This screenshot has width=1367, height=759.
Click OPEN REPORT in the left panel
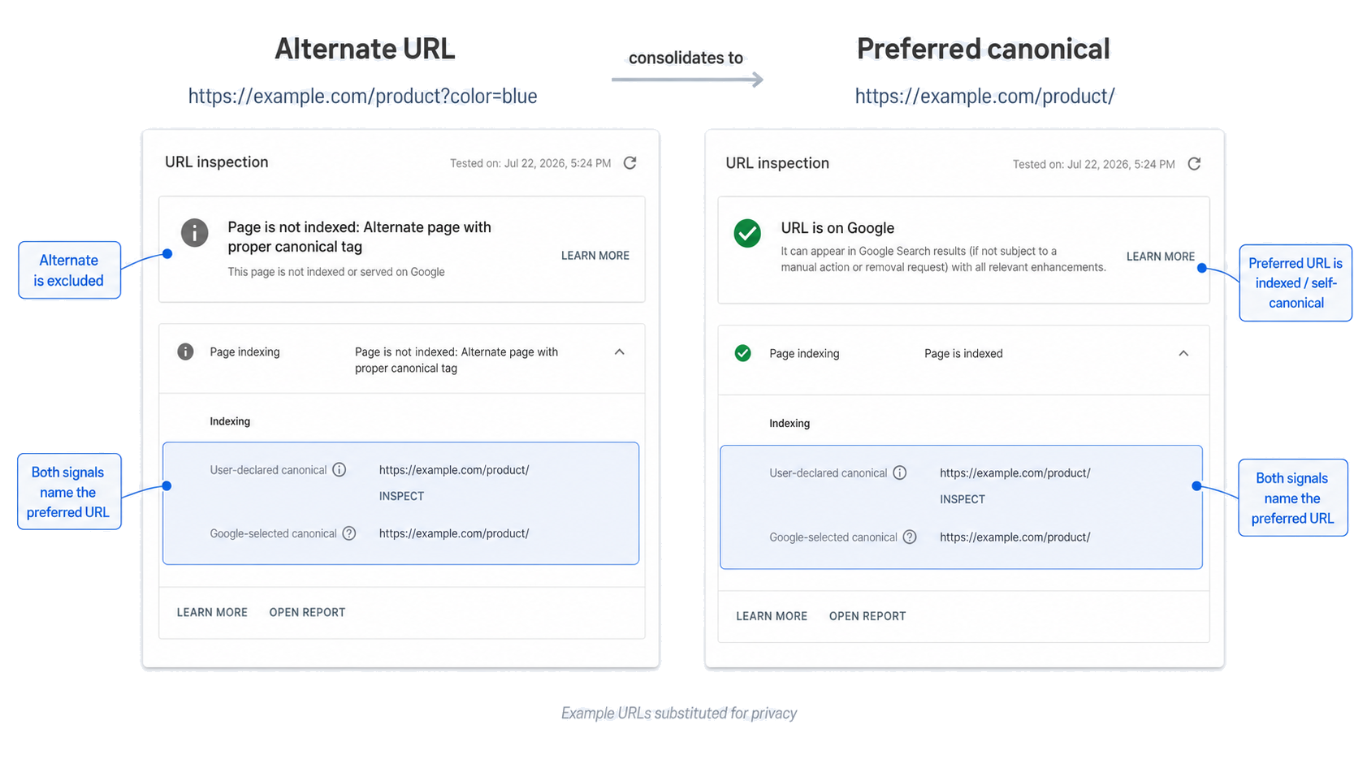pyautogui.click(x=307, y=613)
